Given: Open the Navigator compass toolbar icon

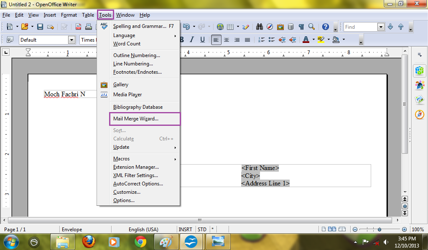Looking at the screenshot, I should pyautogui.click(x=270, y=27).
